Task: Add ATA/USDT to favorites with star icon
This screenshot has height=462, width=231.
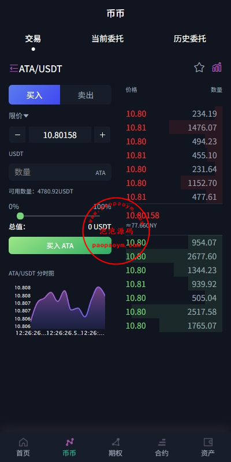Action: click(x=199, y=68)
